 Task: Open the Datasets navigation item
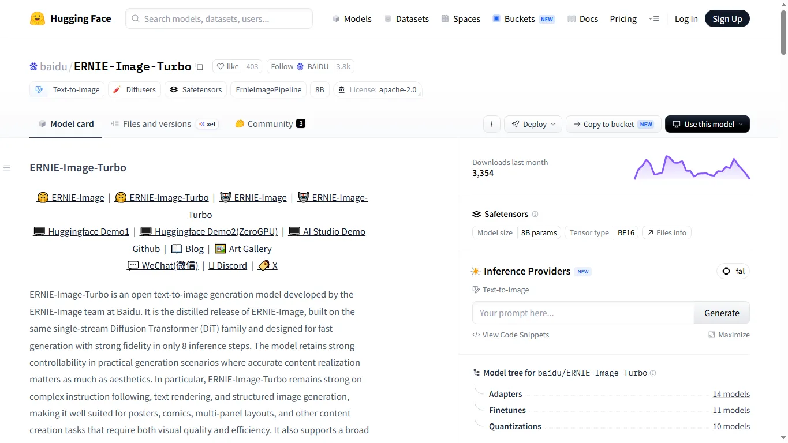pyautogui.click(x=406, y=18)
